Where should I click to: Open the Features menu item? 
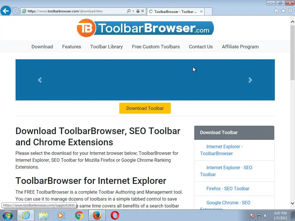coord(71,47)
